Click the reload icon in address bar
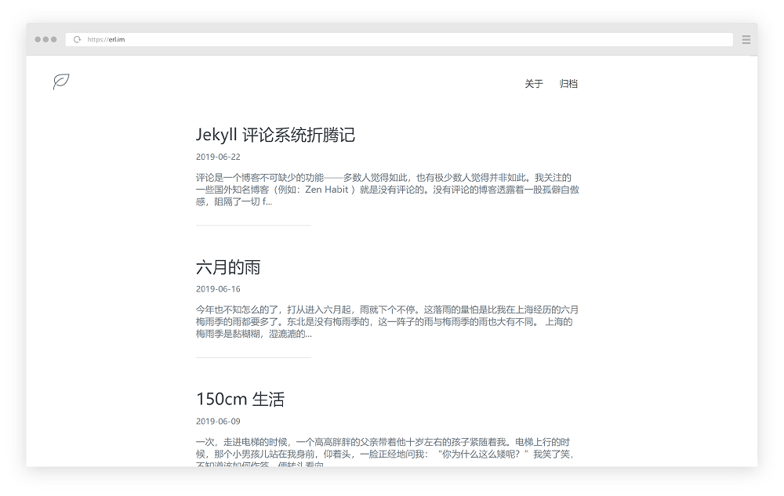The width and height of the screenshot is (784, 496). 77,39
